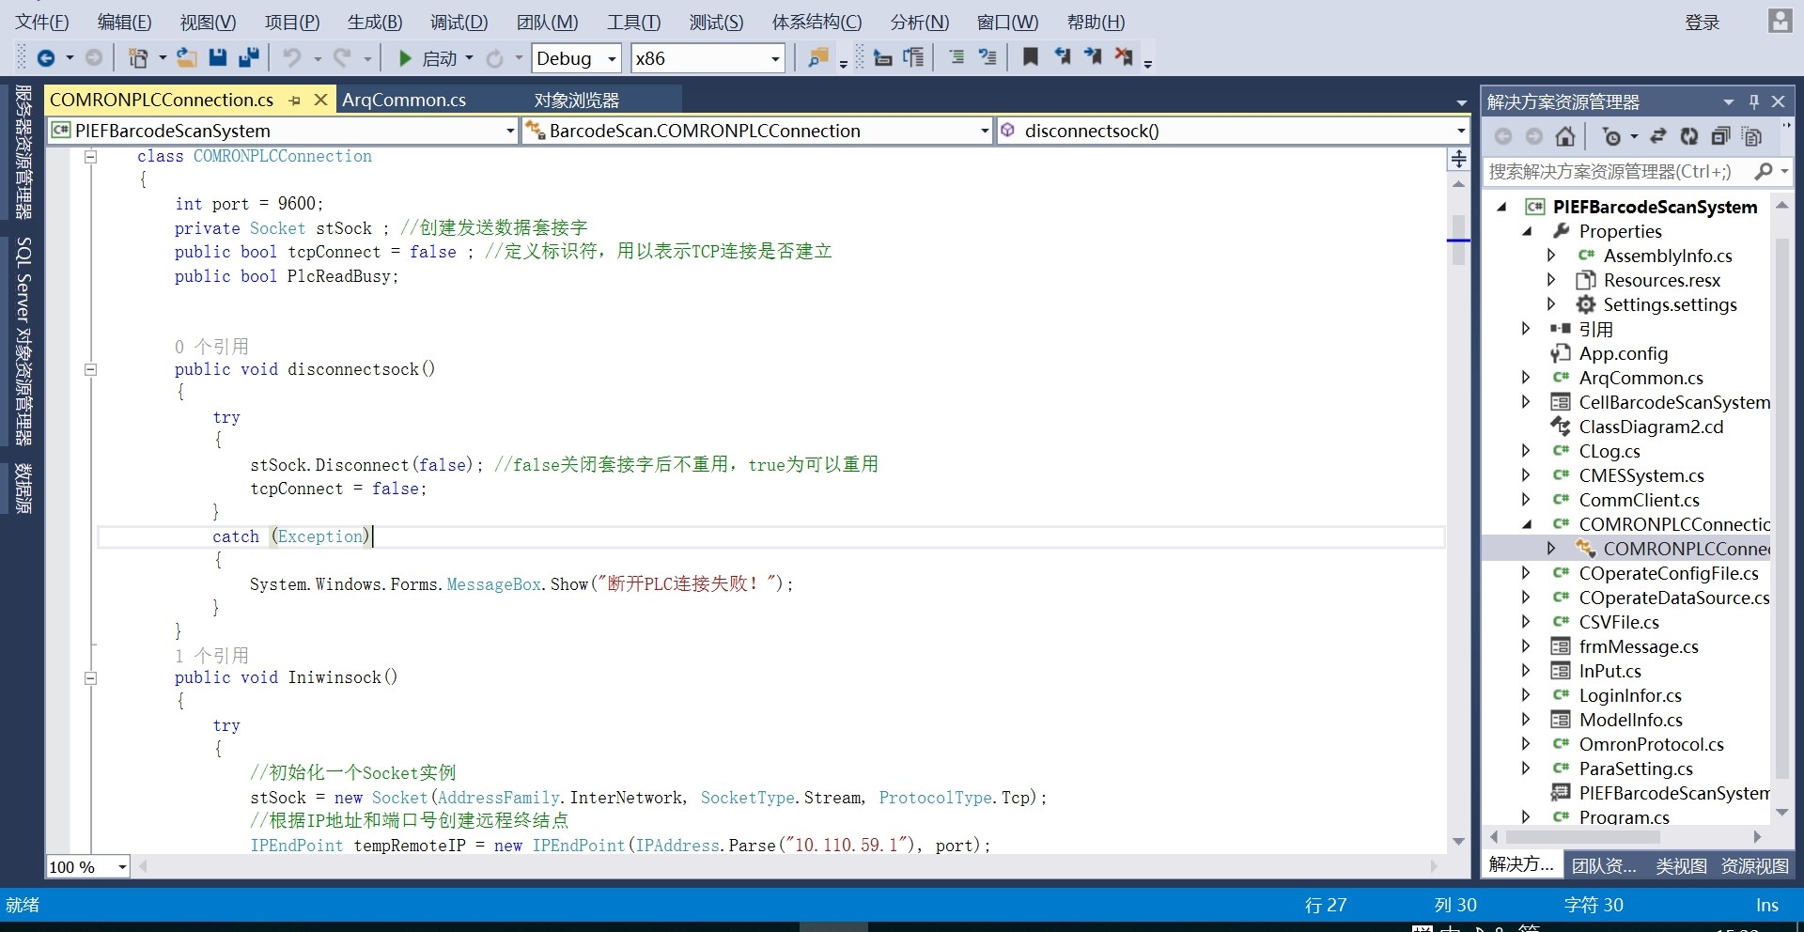Toggle the pin on COMRONPLCConnection.cs tab

[x=295, y=101]
